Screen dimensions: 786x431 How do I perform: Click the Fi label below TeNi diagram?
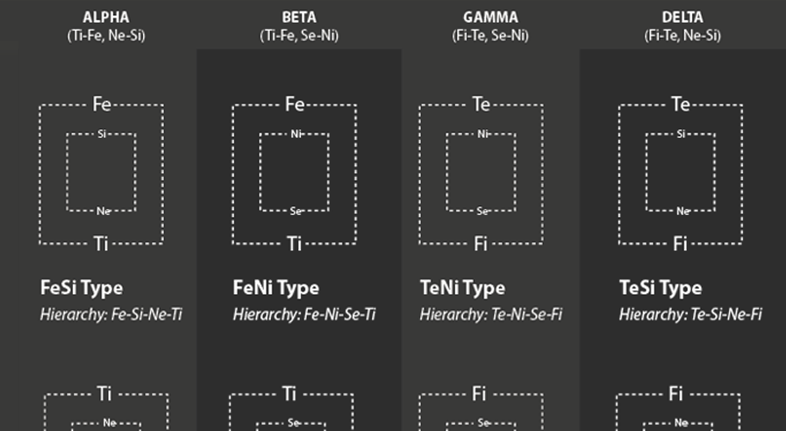(480, 244)
